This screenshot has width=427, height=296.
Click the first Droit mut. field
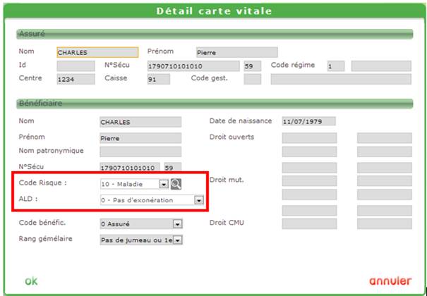[x=309, y=180]
